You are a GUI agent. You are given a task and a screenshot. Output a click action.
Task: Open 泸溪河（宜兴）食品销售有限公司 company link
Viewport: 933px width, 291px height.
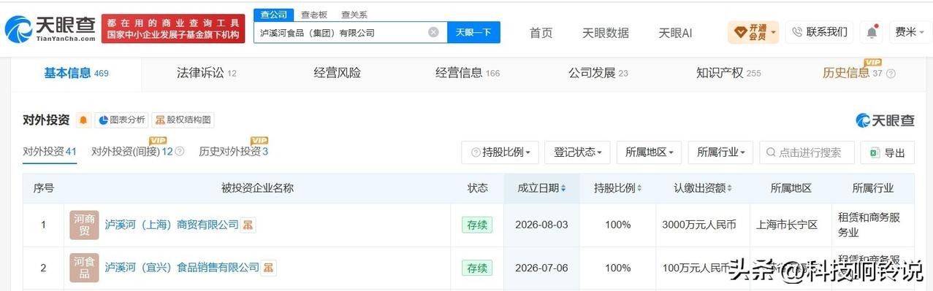pos(182,268)
